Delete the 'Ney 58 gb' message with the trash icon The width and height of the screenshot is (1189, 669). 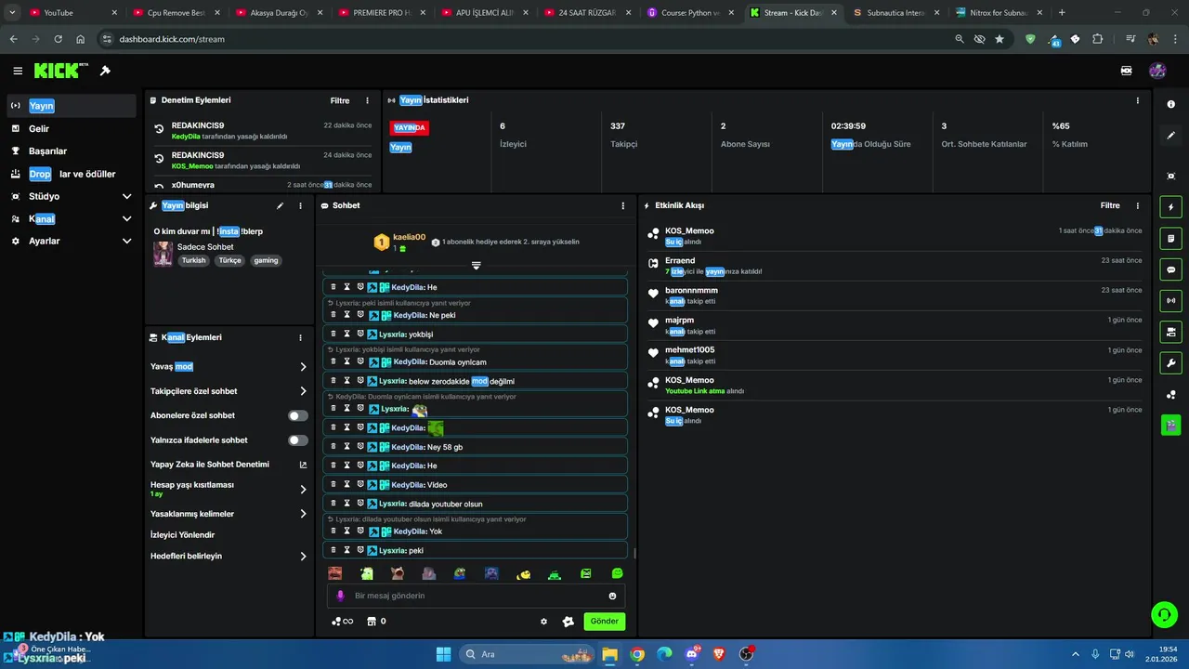(333, 446)
